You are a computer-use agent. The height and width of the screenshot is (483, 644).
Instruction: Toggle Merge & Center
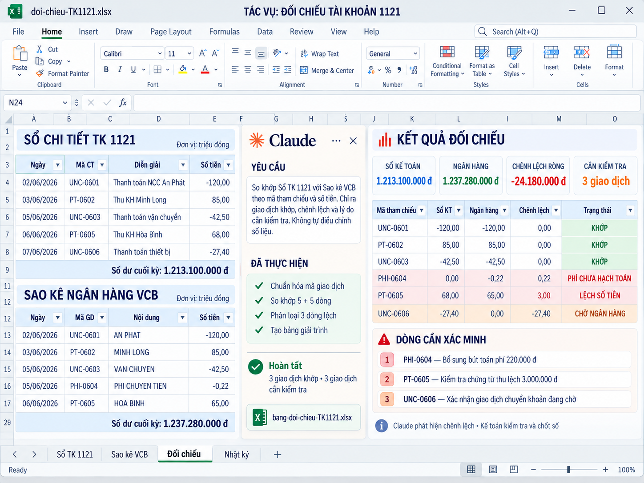coord(327,70)
